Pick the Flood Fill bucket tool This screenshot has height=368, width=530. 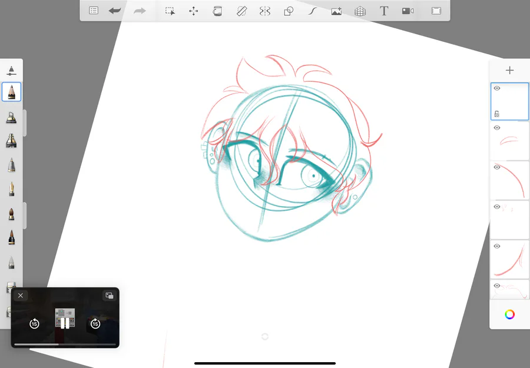[217, 11]
